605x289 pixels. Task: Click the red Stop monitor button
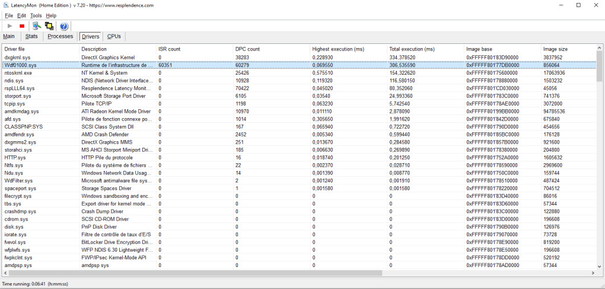coord(22,26)
